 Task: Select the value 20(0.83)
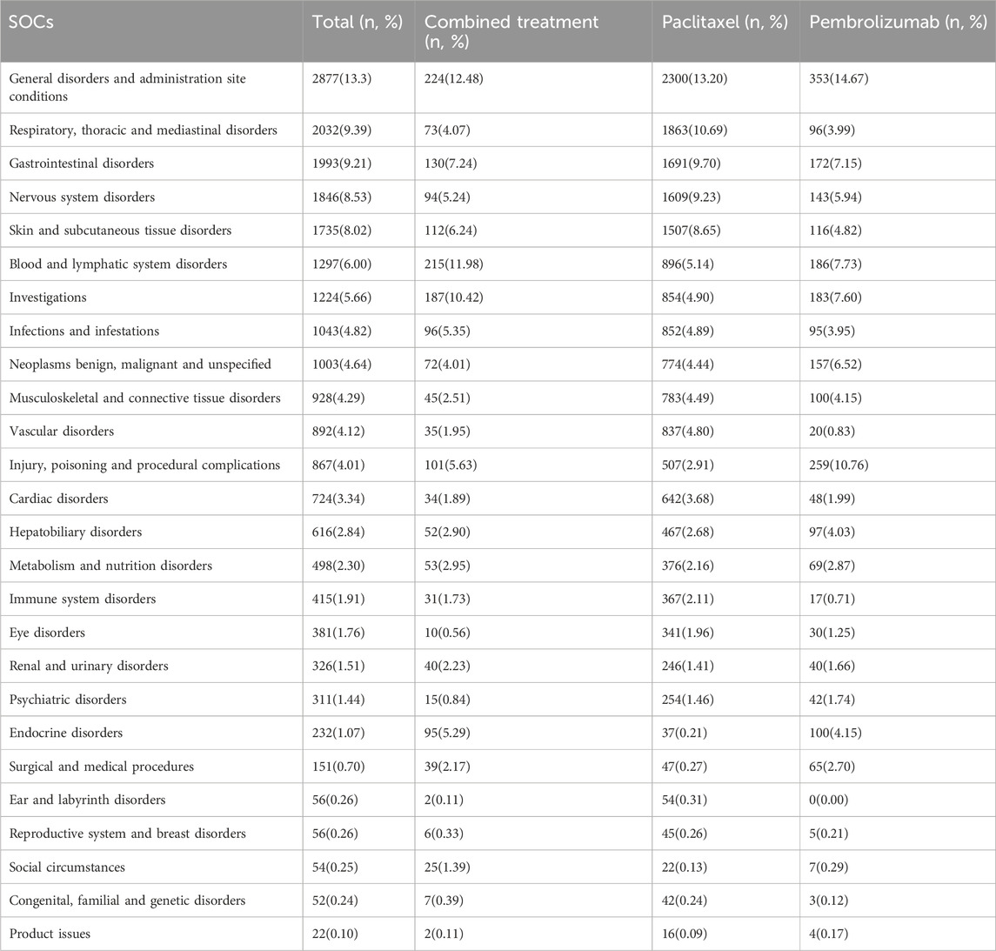click(832, 432)
